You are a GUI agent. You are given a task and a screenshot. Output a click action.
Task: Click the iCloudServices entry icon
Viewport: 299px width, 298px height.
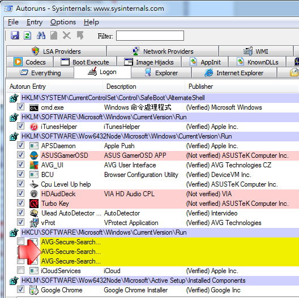coord(34,271)
